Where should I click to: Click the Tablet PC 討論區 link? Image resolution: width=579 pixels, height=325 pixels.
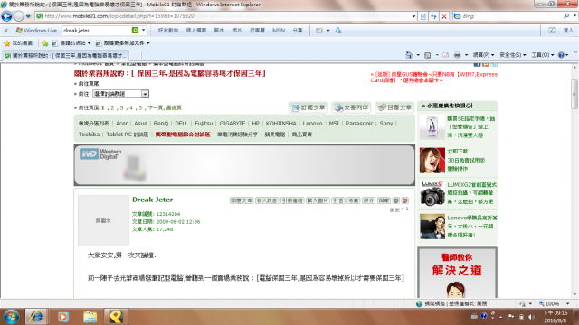pyautogui.click(x=128, y=135)
